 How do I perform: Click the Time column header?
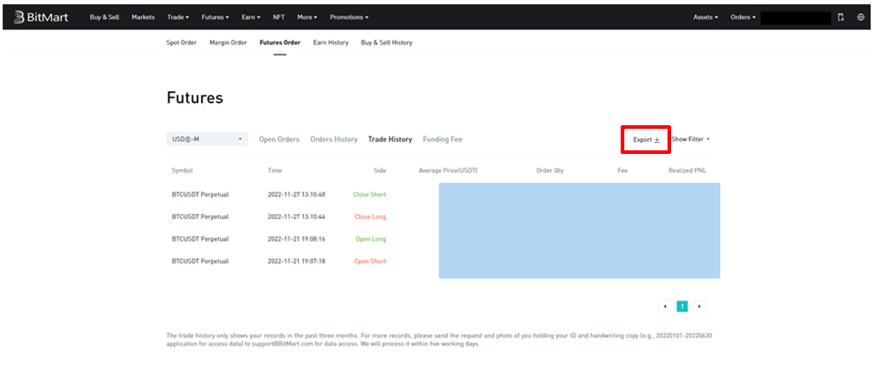(x=274, y=171)
